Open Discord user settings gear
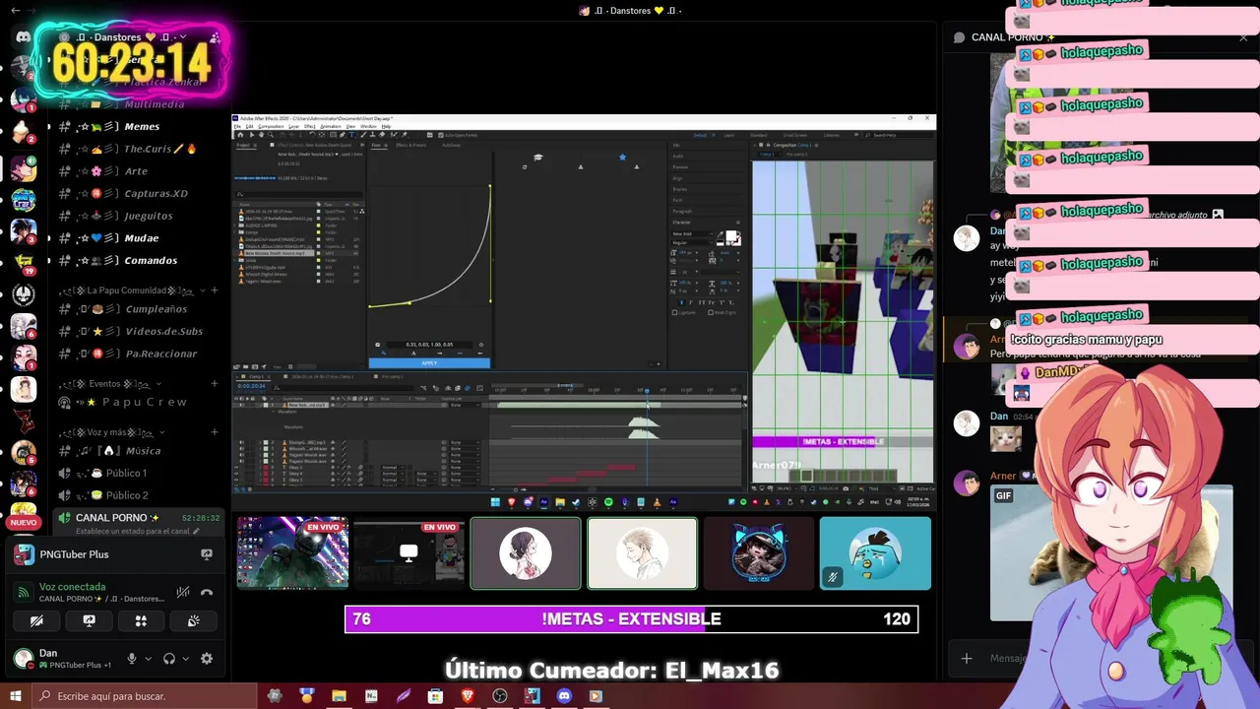This screenshot has height=709, width=1260. click(x=207, y=659)
